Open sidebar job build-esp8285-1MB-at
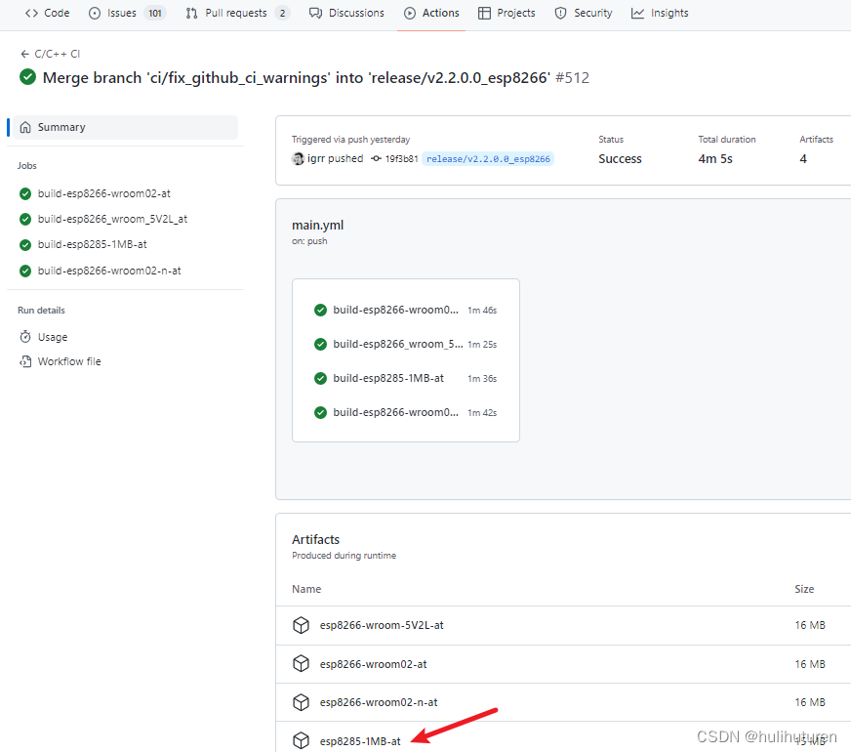The image size is (851, 752). click(93, 244)
